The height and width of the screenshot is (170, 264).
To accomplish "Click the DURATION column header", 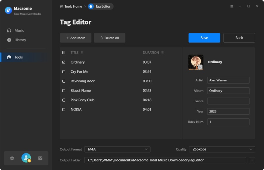I will click(151, 53).
